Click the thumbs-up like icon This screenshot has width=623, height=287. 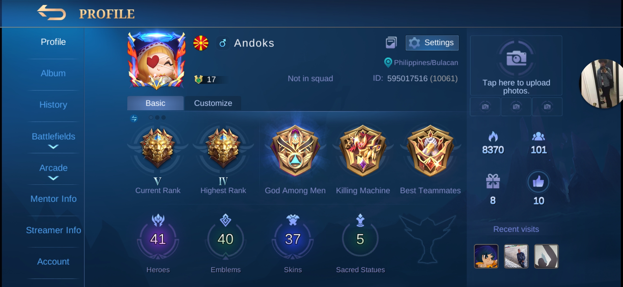pos(538,182)
